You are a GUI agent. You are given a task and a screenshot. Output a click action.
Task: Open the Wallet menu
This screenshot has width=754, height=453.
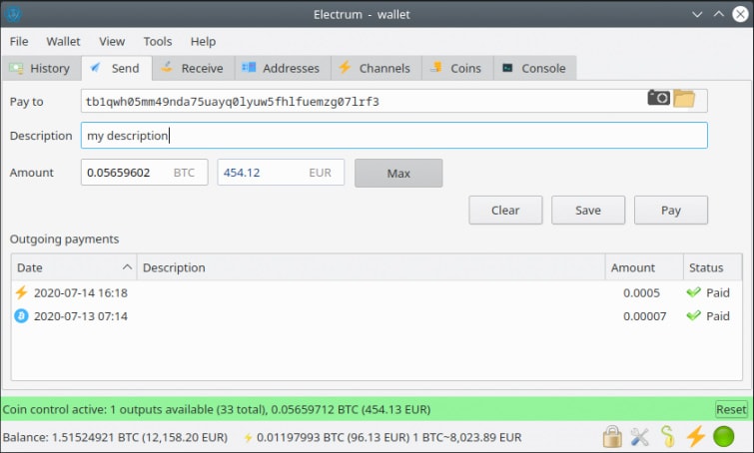[63, 42]
